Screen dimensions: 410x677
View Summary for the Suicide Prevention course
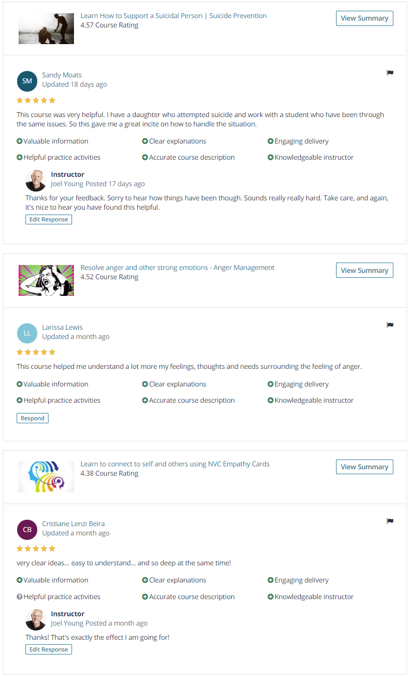point(364,18)
